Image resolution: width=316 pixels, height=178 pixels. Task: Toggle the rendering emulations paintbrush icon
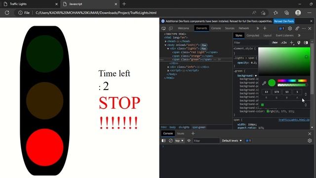(299, 43)
